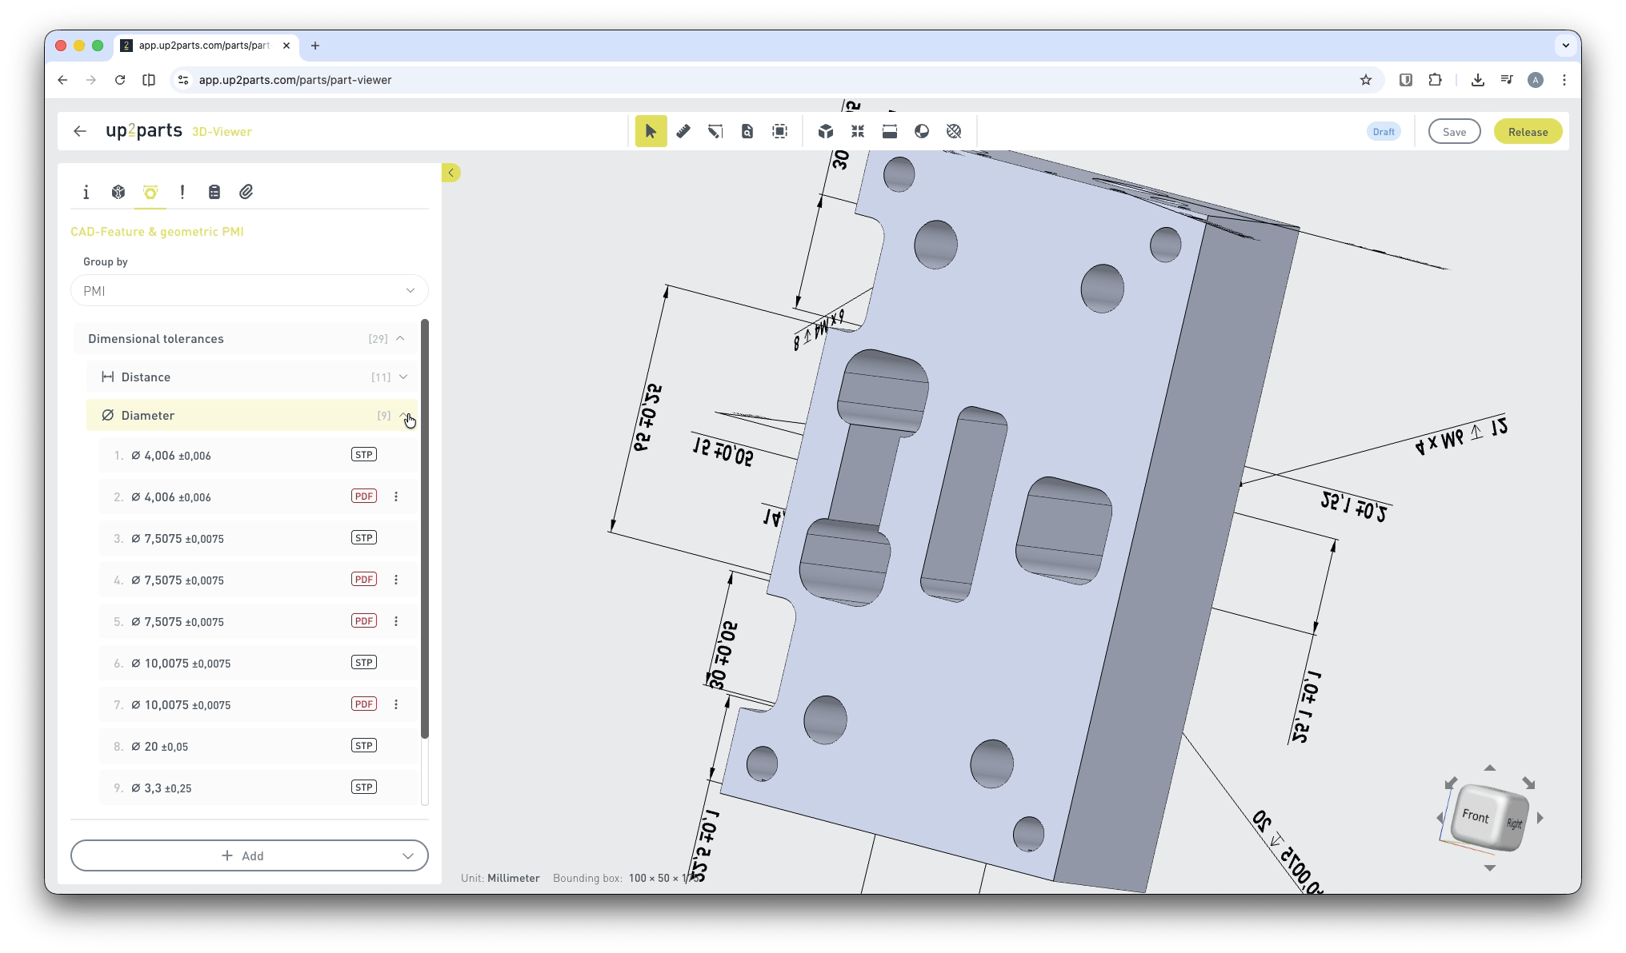Viewport: 1626px width, 953px height.
Task: Open the Group by PMI dropdown
Action: tap(249, 291)
